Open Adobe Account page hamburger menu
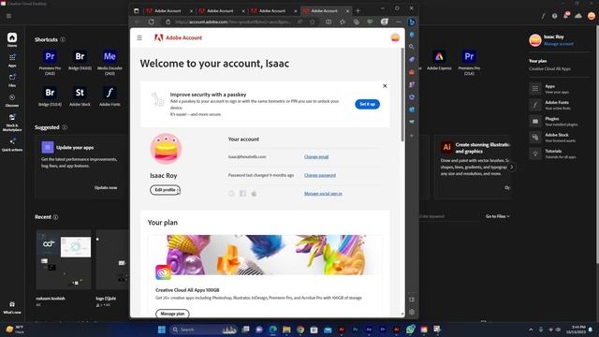The image size is (599, 337). [x=139, y=37]
